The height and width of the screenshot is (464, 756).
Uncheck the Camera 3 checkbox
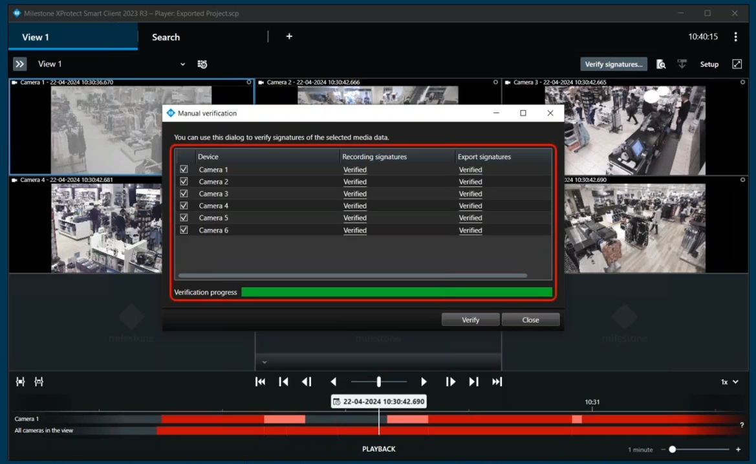[x=184, y=193]
